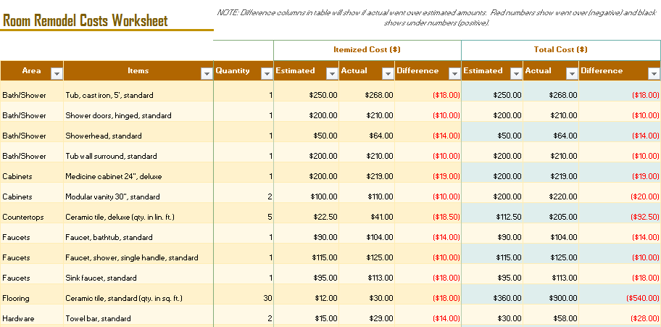Open Itemized Estimated filter dropdown
Screen dimensions: 661x327
click(332, 74)
